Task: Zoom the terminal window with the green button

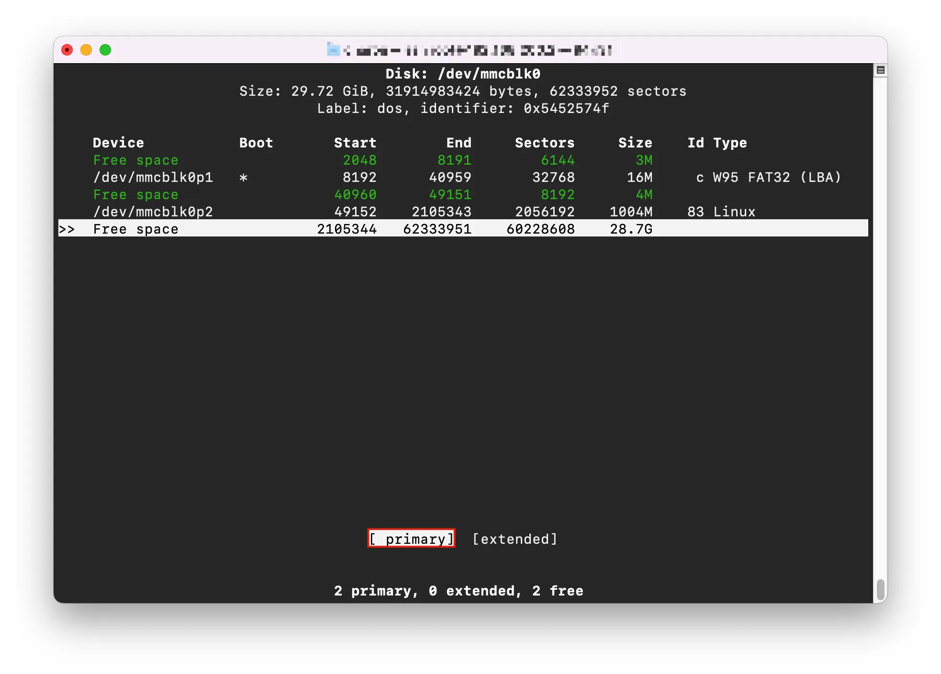Action: (105, 50)
